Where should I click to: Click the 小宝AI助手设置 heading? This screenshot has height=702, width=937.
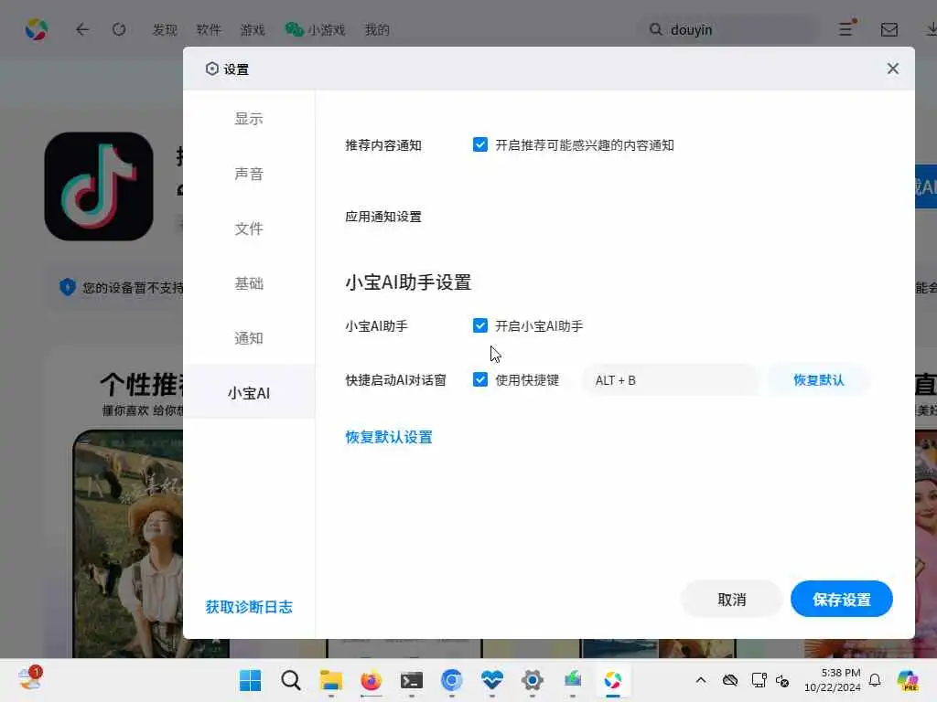pos(408,282)
